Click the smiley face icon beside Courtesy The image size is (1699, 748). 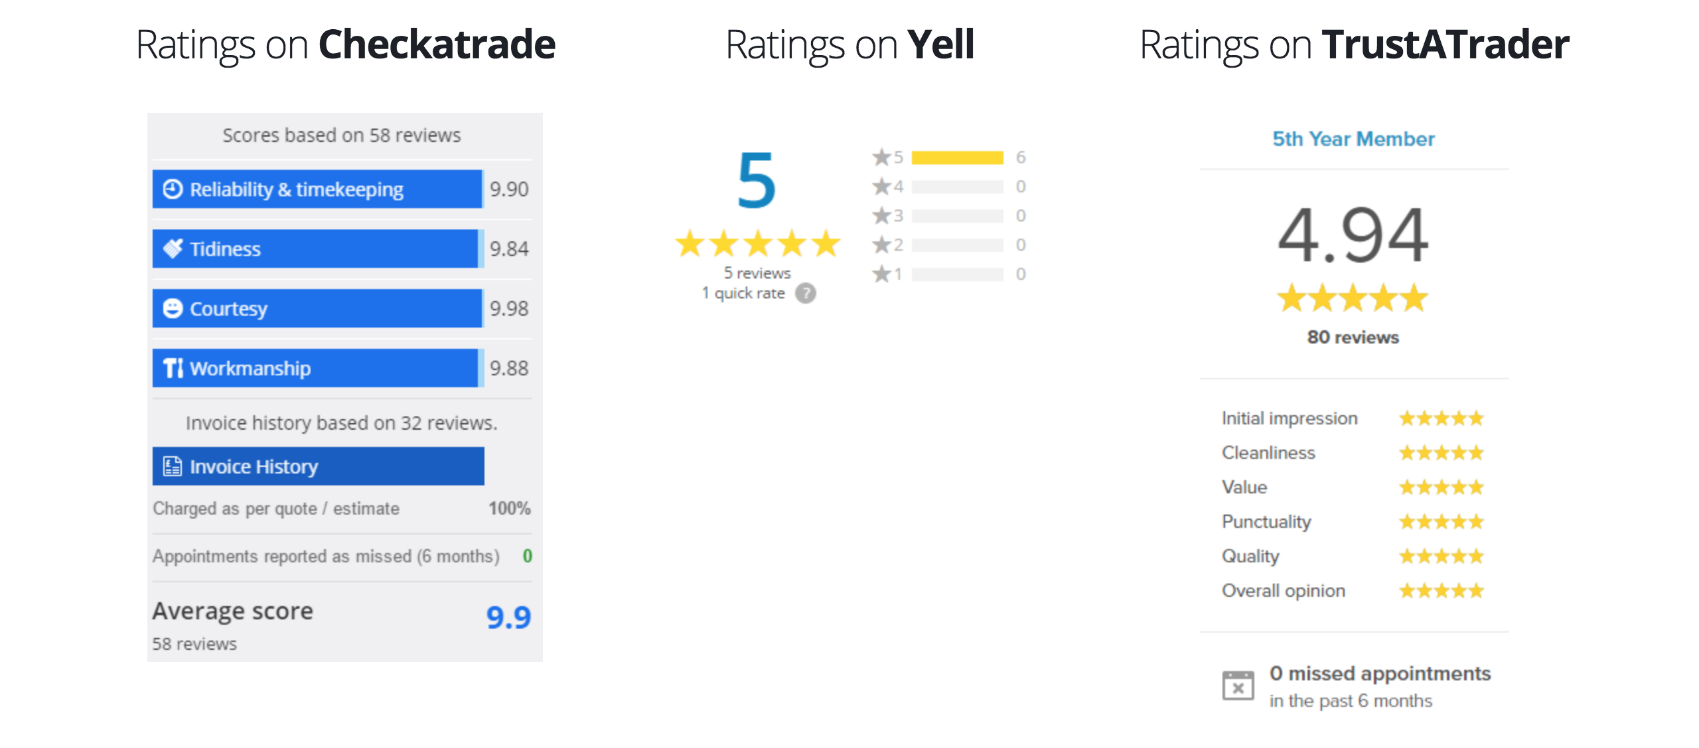pos(173,308)
